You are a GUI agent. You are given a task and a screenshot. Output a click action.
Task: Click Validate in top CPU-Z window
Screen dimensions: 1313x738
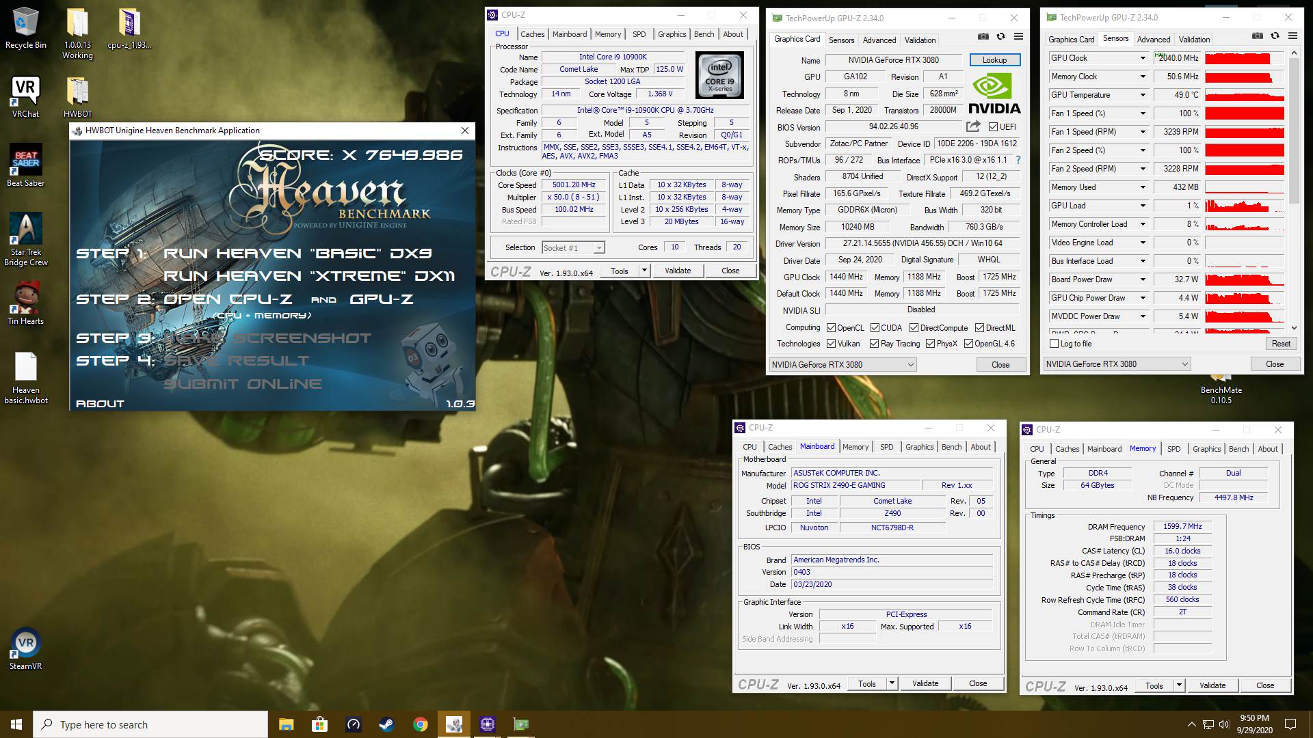678,271
